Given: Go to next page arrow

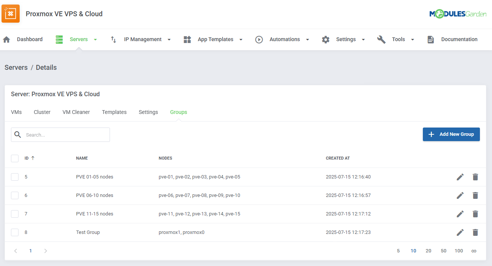Looking at the screenshot, I should pos(46,251).
